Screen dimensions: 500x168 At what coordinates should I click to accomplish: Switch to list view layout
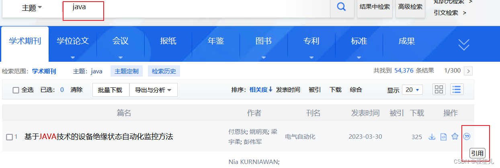[457, 89]
